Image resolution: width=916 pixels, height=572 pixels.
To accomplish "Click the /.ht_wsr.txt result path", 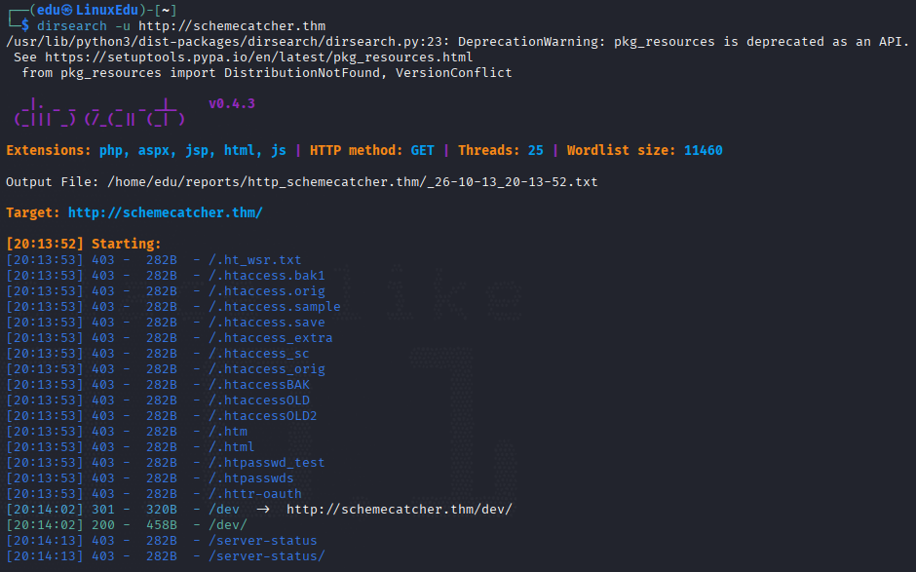I will point(254,259).
